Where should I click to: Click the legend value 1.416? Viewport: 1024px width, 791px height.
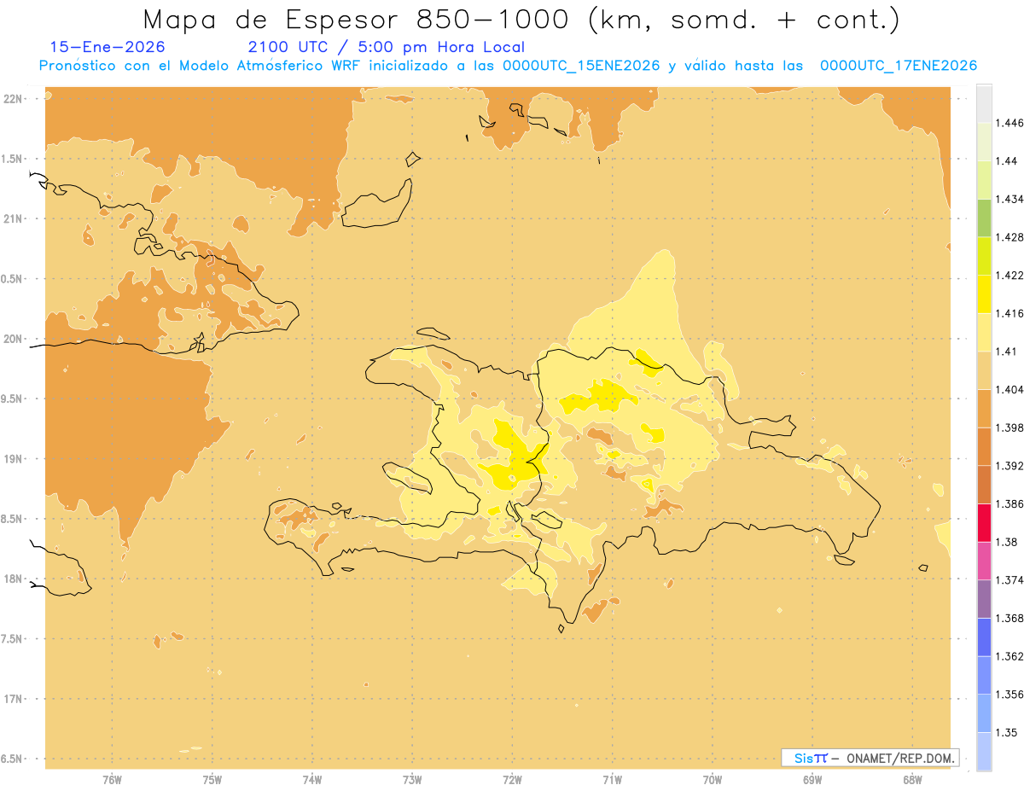tap(1009, 313)
